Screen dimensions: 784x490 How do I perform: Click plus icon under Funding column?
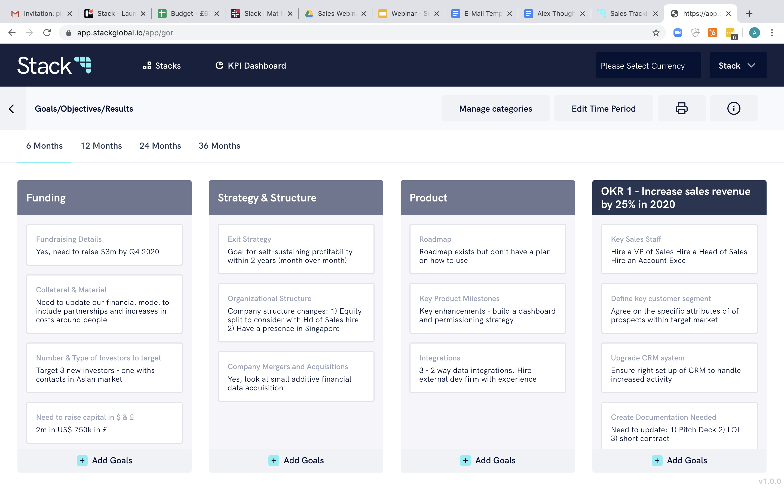[x=82, y=461]
